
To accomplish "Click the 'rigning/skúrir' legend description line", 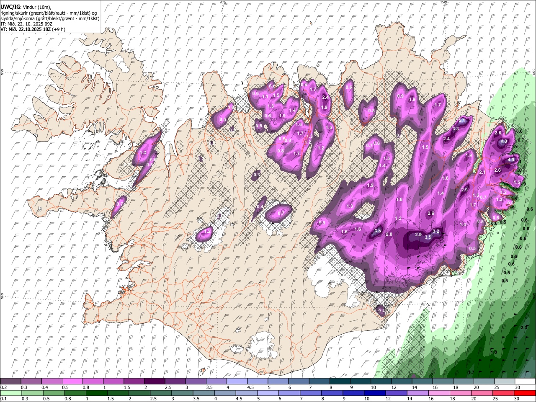I will [49, 13].
